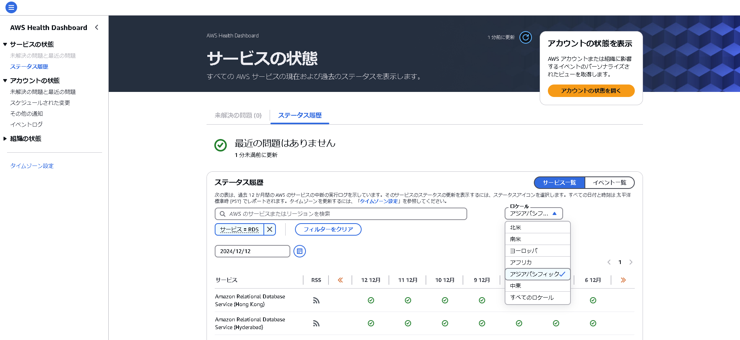Viewport: 740px width, 340px height.
Task: Remove the サービス = RDS filter token
Action: tap(270, 229)
